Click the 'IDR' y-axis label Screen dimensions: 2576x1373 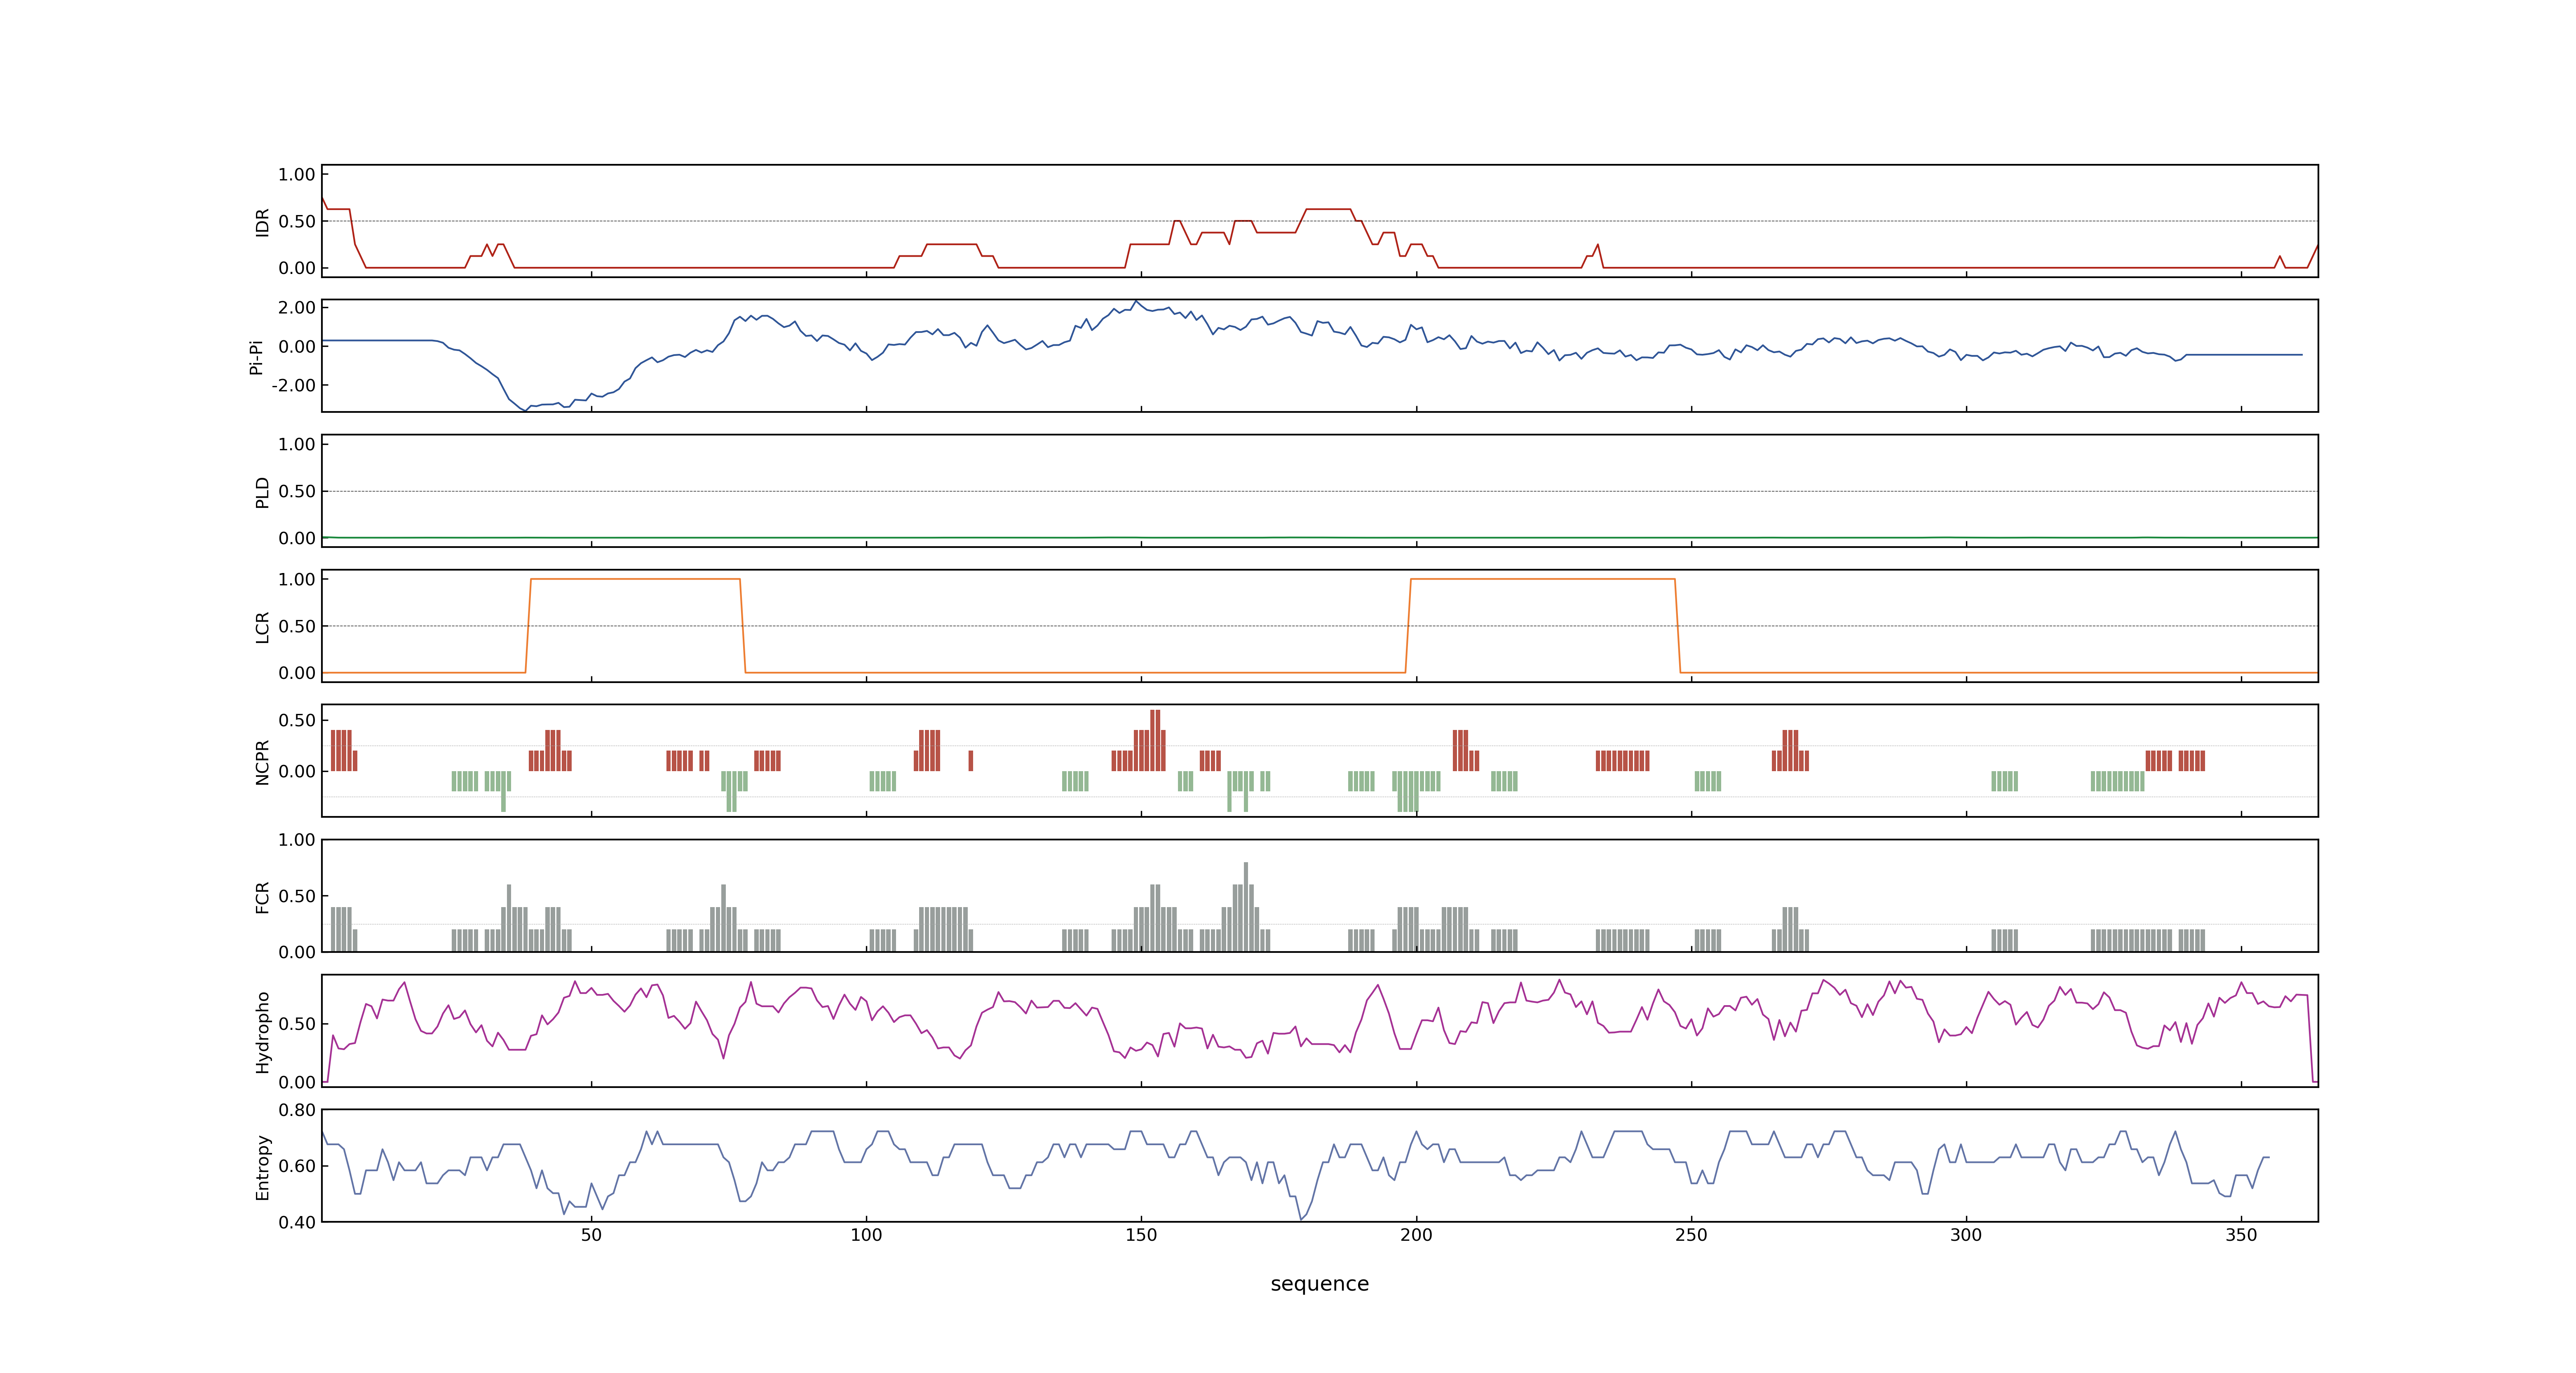pos(263,222)
